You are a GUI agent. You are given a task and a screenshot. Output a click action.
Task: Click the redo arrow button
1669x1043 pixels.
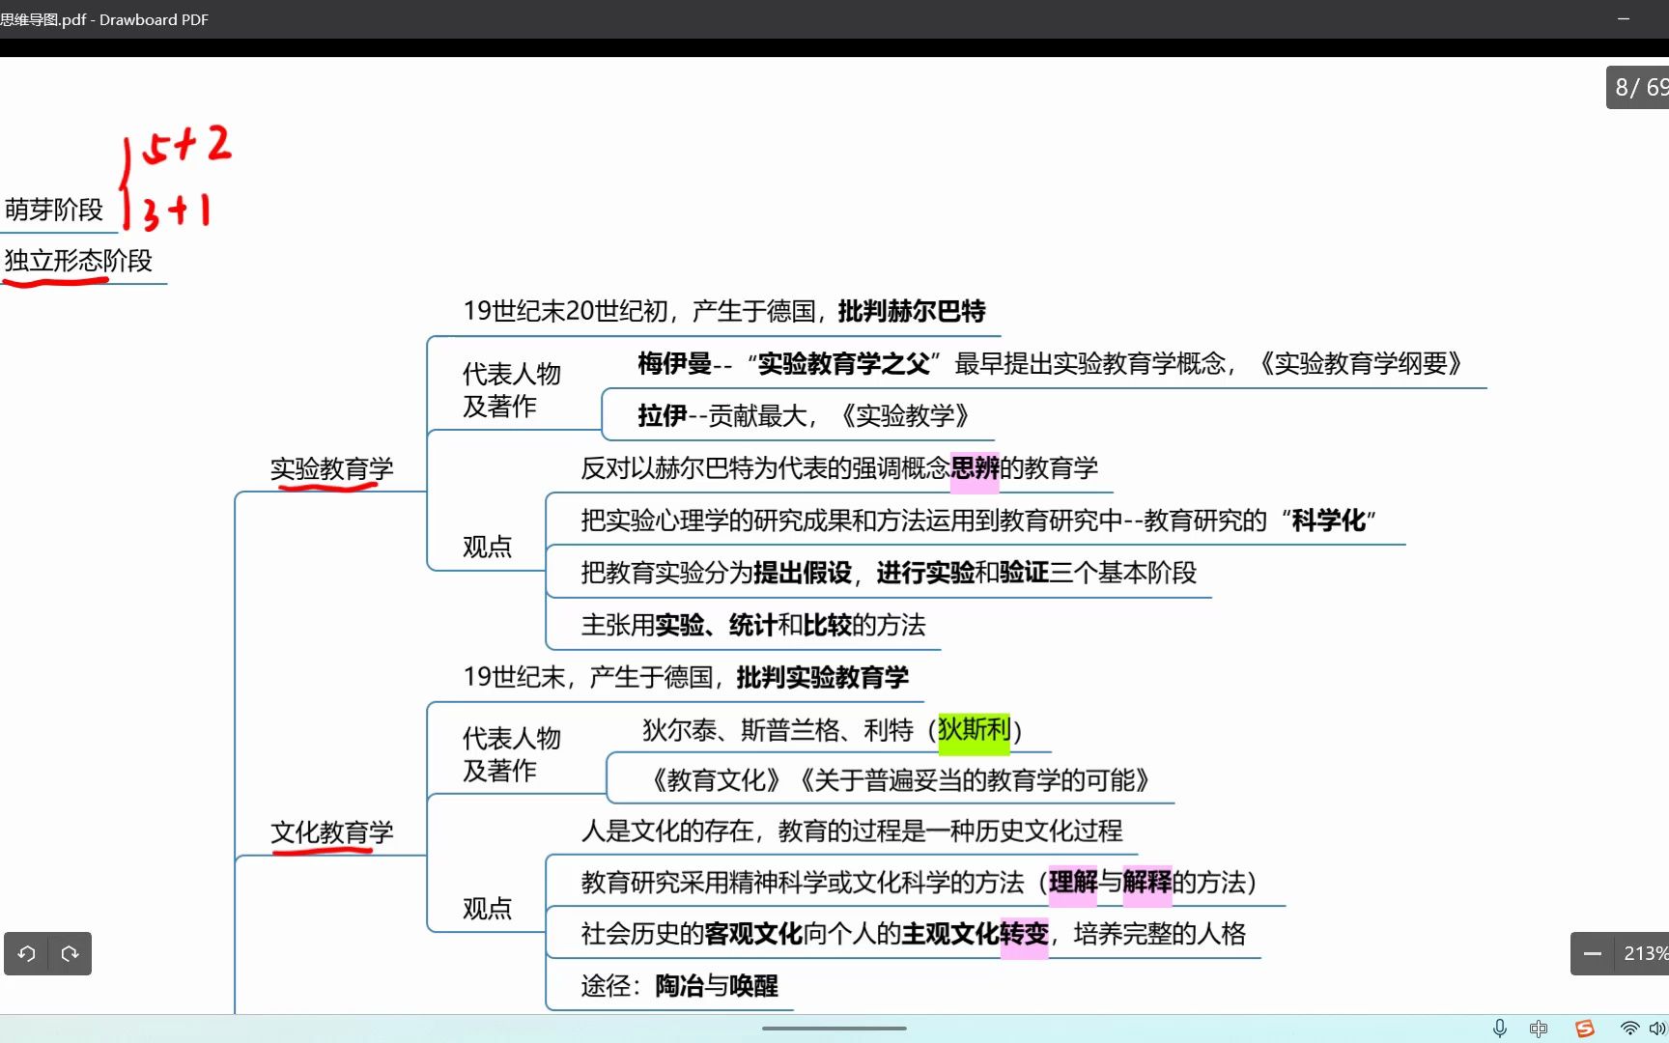click(70, 953)
